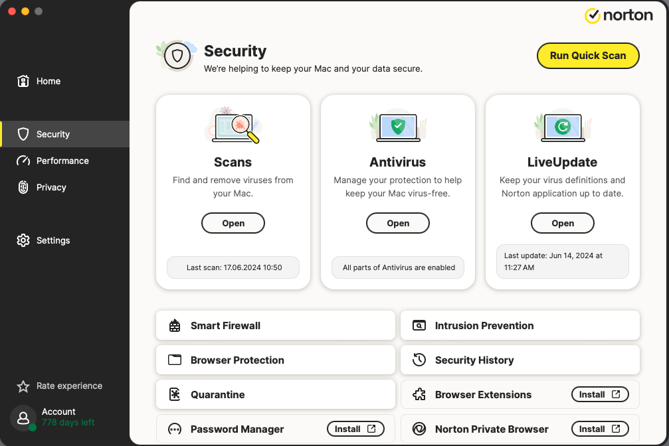The width and height of the screenshot is (669, 446).
Task: Click the Quarantine icon
Action: [175, 395]
